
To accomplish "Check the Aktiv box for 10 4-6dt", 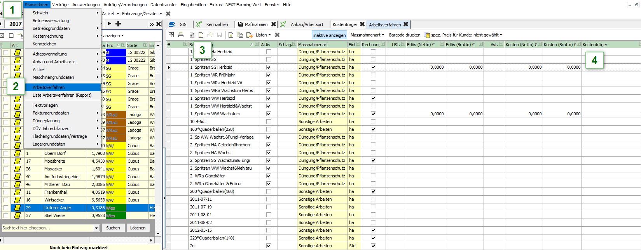I will tap(268, 122).
